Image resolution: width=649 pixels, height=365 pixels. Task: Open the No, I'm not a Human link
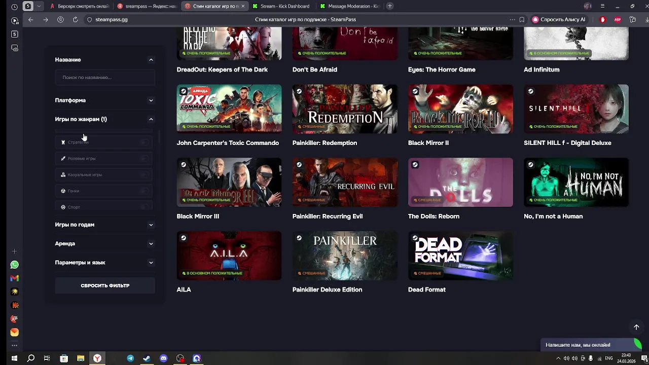point(553,216)
